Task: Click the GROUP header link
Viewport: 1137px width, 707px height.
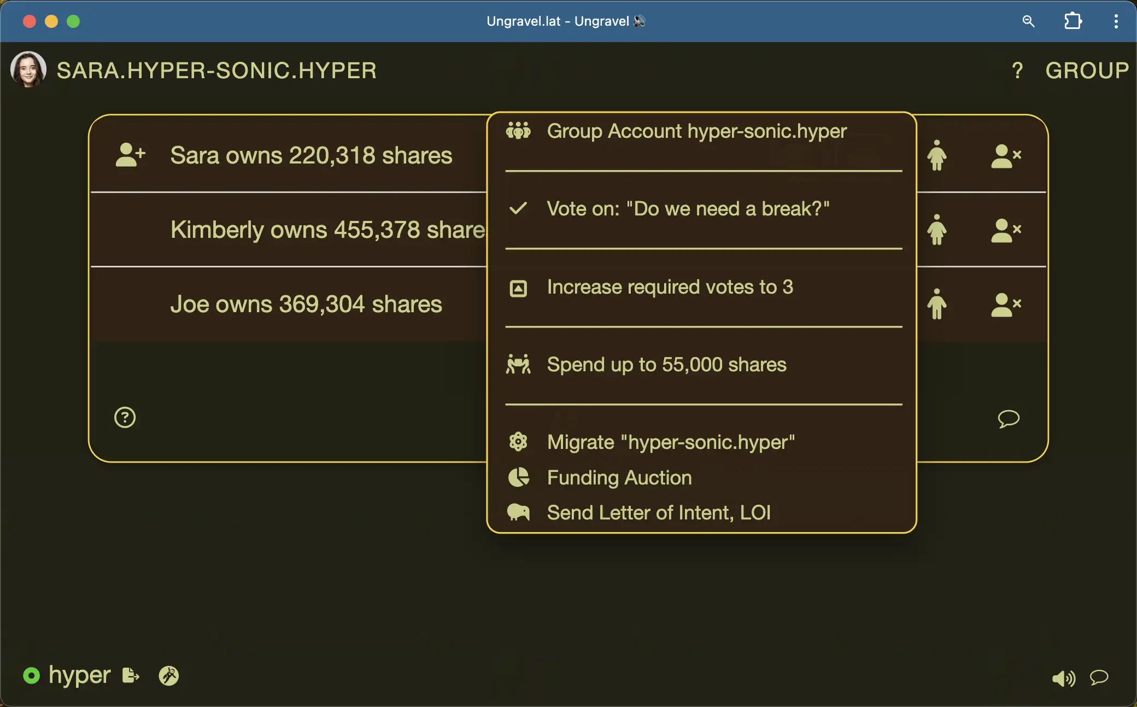Action: (x=1087, y=71)
